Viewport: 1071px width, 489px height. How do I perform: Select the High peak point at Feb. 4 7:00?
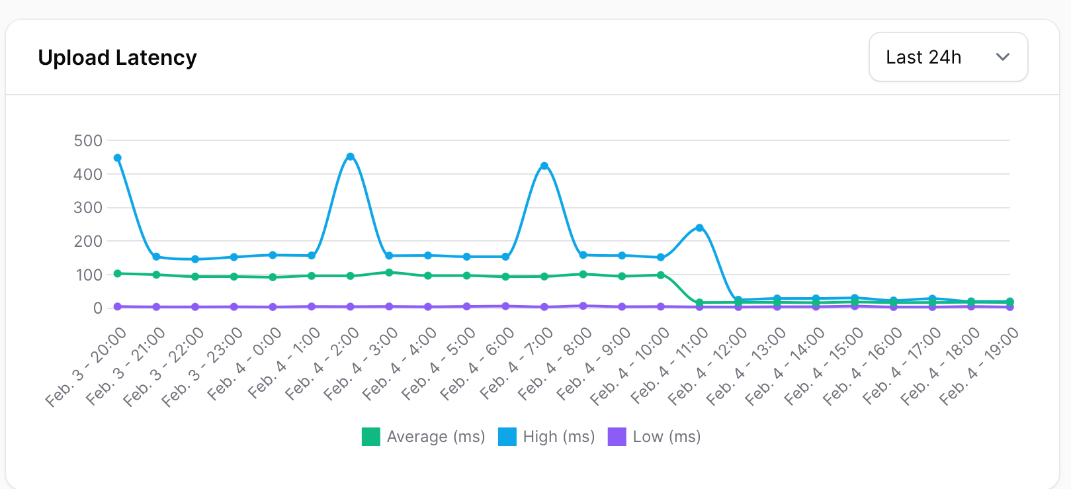(544, 166)
